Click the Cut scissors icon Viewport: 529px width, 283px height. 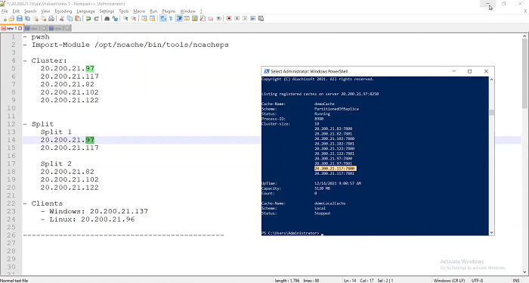(62, 19)
